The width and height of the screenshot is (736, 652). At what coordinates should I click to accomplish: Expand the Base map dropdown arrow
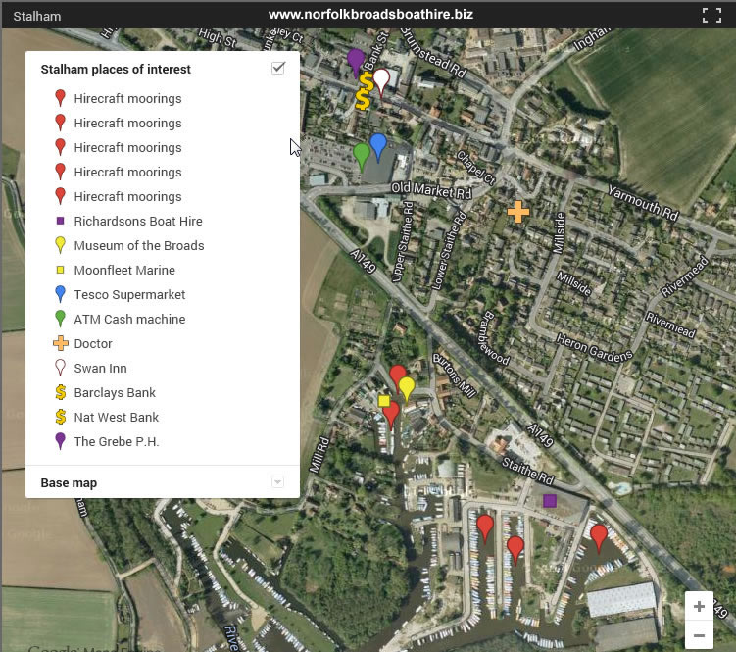point(277,482)
